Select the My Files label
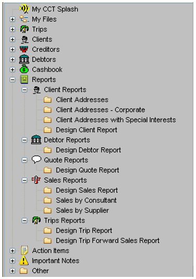This screenshot has height=279, width=196. coord(44,19)
